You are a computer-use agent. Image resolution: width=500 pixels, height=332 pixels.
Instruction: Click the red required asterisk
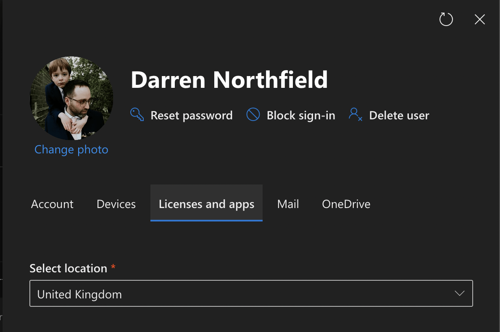click(x=113, y=268)
